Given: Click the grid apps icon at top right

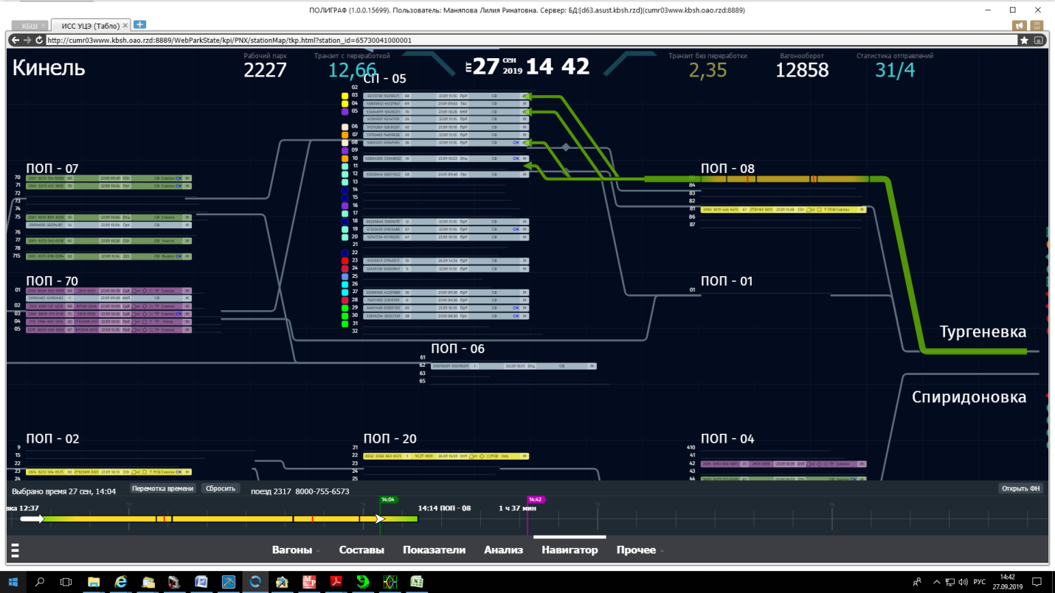Looking at the screenshot, I should pos(1038,25).
